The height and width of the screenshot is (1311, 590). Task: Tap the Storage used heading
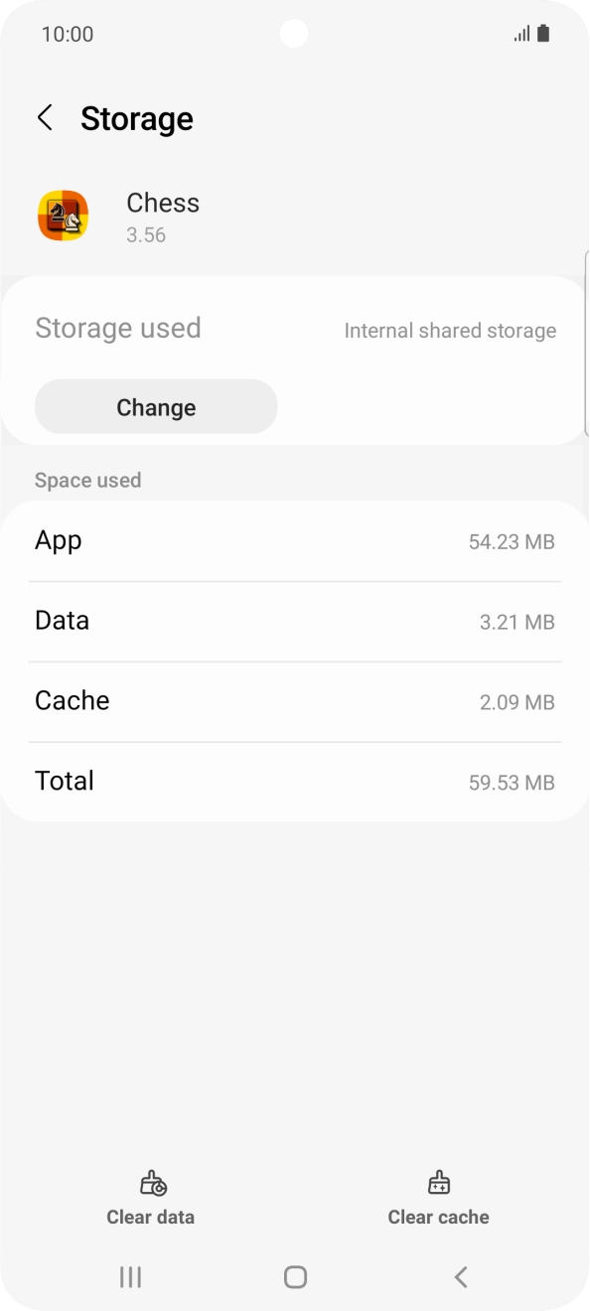pos(118,328)
